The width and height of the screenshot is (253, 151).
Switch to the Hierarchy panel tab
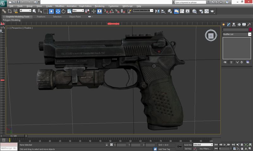point(234,24)
